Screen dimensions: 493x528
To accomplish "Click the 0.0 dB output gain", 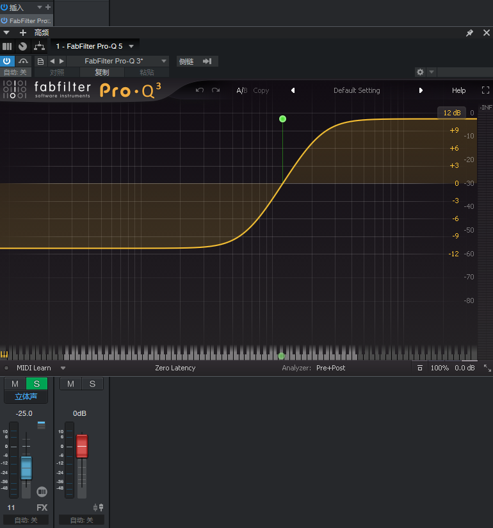I will pos(464,368).
